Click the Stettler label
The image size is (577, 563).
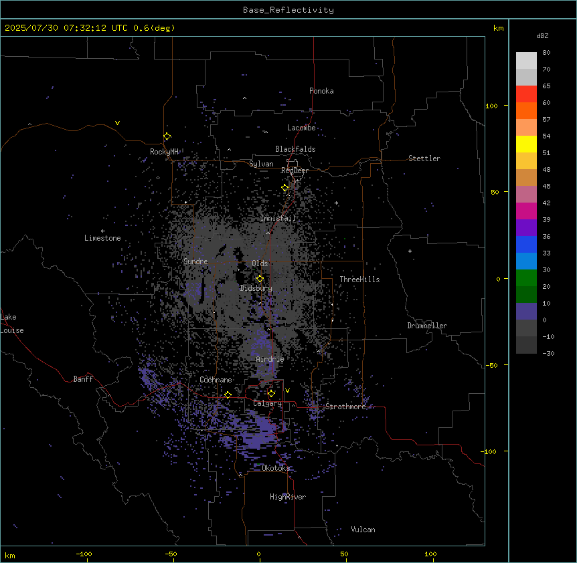click(424, 158)
